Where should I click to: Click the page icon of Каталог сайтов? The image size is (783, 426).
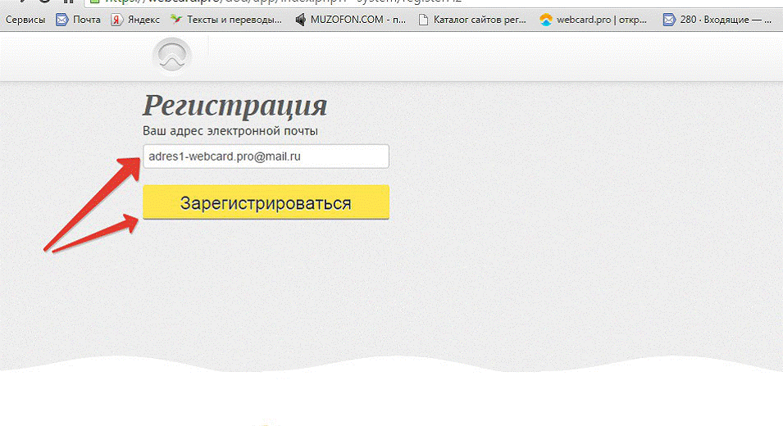pos(423,20)
